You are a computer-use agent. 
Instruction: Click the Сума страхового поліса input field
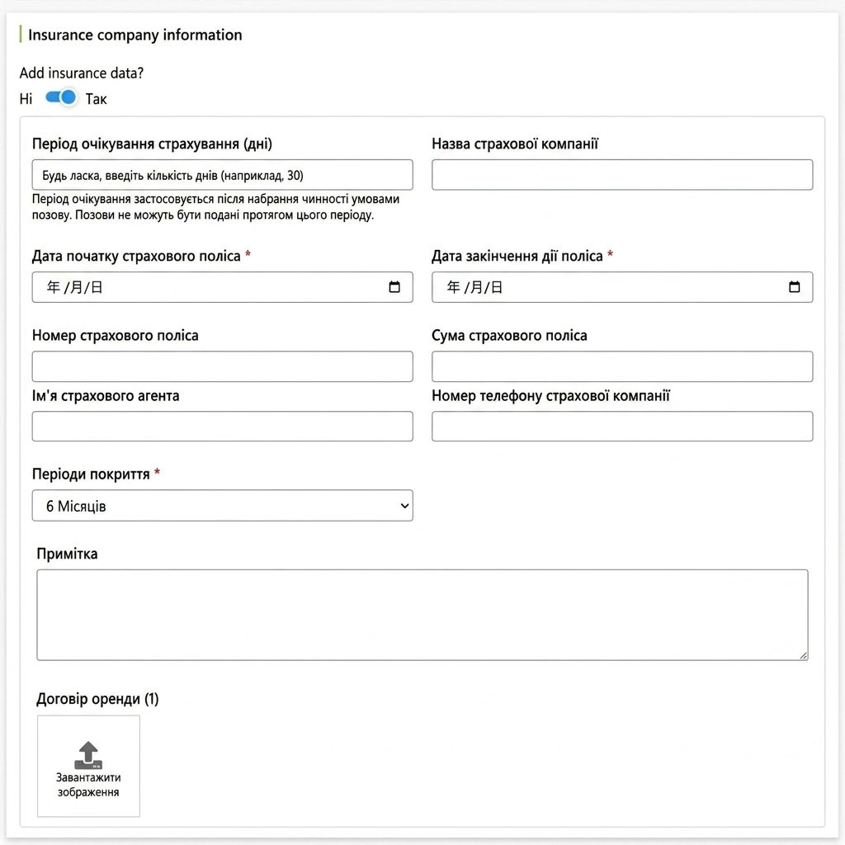click(622, 366)
